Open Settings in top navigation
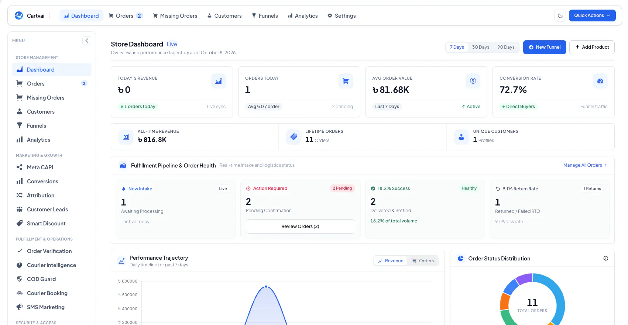This screenshot has height=325, width=628. tap(342, 16)
